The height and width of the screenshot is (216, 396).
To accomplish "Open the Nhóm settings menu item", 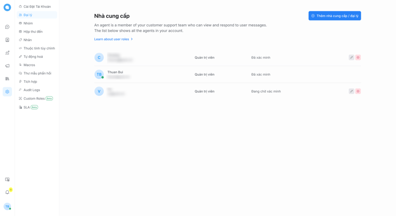I will click(x=28, y=23).
